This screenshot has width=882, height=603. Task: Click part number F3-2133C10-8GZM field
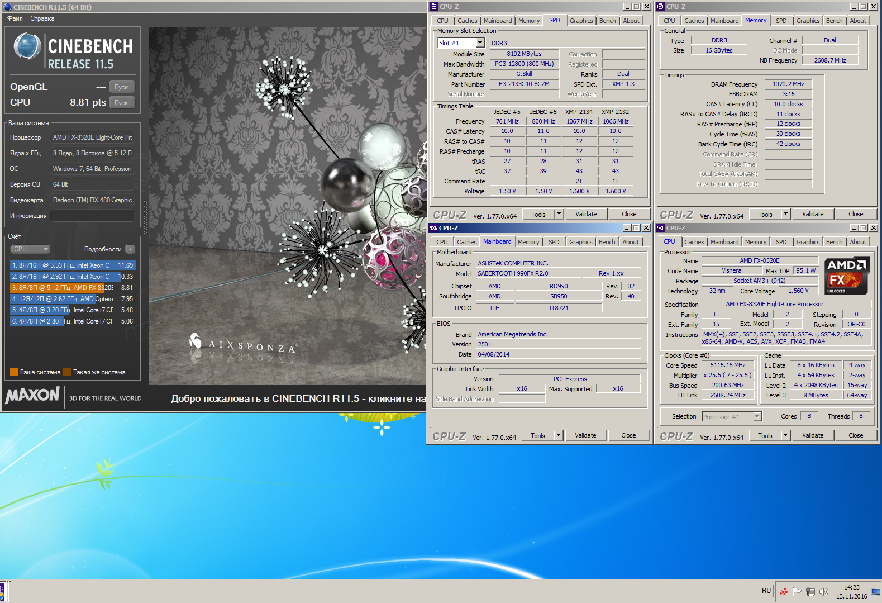coord(524,84)
